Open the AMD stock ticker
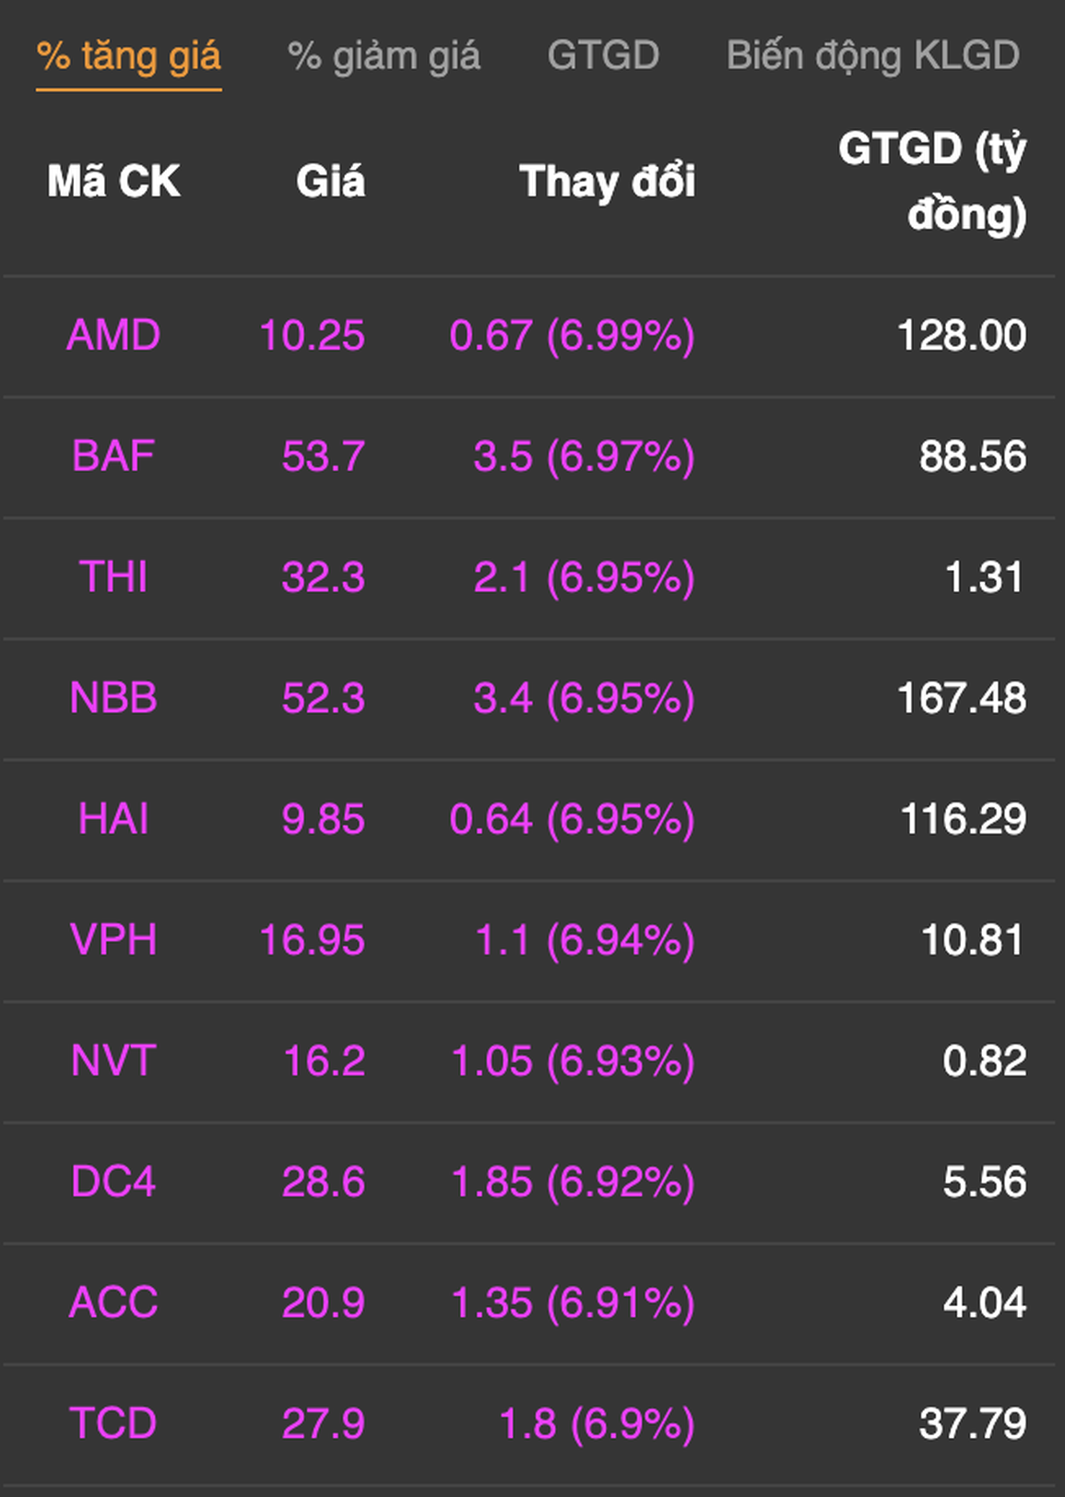Screen dimensions: 1065x1497 113,335
